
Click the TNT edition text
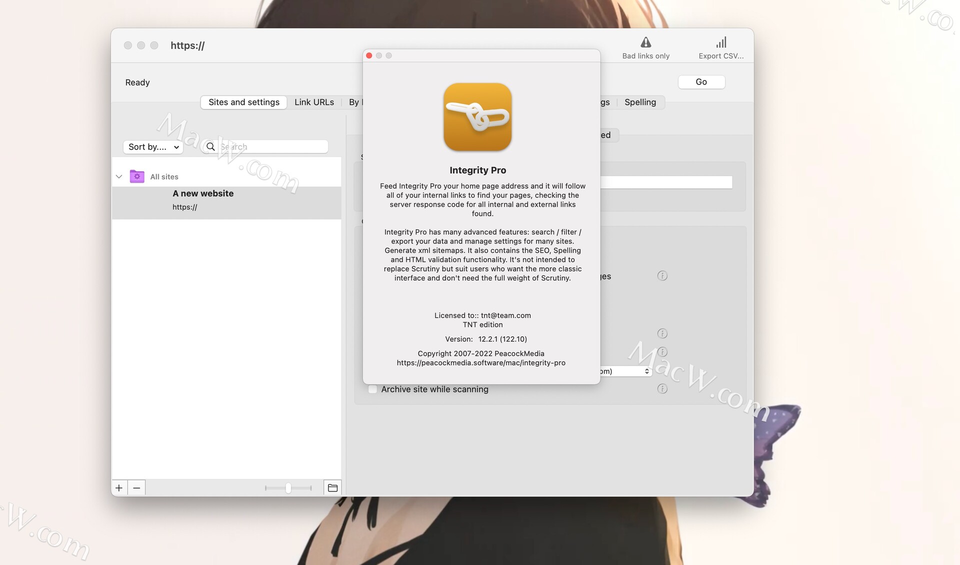pyautogui.click(x=482, y=324)
